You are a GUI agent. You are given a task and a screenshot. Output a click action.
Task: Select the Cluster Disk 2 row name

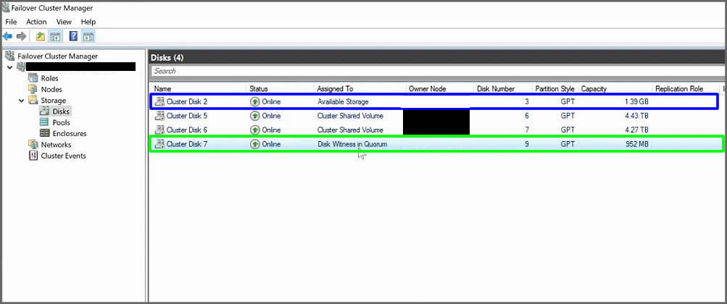point(187,101)
